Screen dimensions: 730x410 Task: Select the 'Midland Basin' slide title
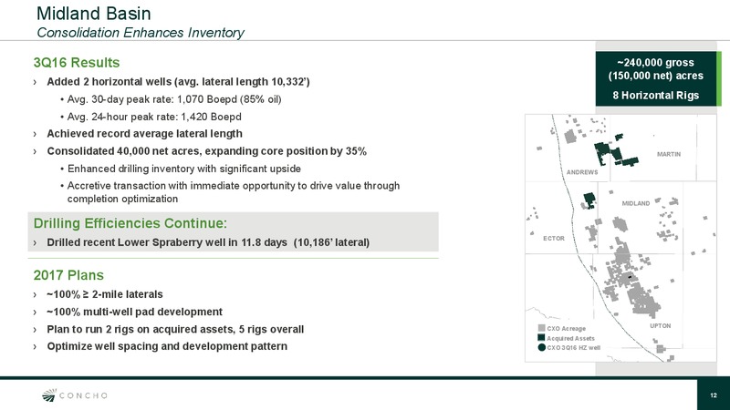(x=94, y=13)
